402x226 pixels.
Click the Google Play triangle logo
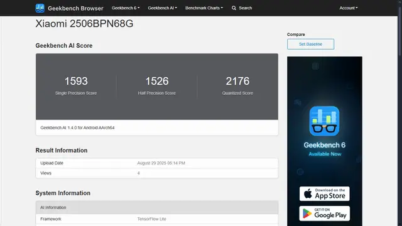pos(307,213)
